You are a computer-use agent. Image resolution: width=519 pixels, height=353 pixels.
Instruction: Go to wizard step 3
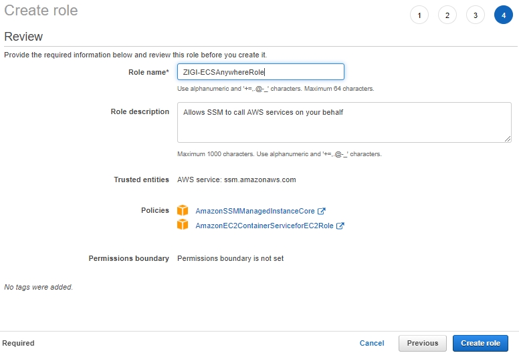(476, 15)
